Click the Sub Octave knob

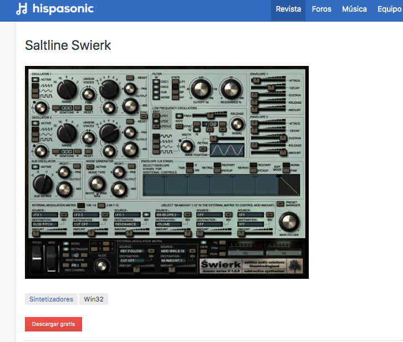click(43, 184)
